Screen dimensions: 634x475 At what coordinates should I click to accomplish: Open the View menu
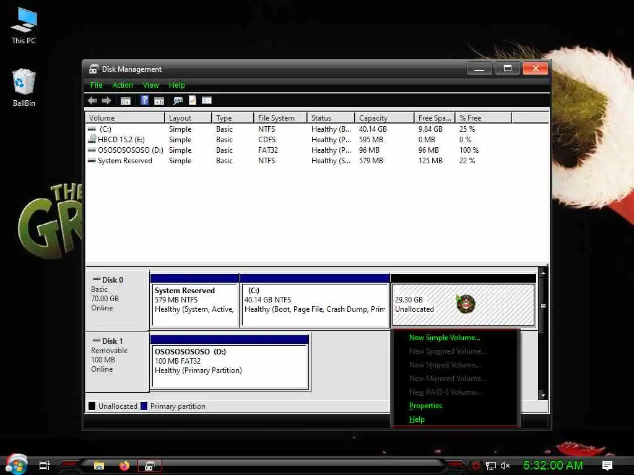151,85
